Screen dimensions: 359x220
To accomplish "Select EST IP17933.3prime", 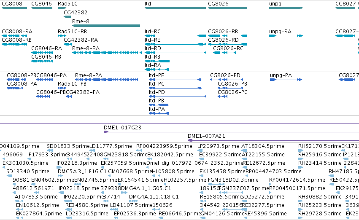I will pos(47,155).
